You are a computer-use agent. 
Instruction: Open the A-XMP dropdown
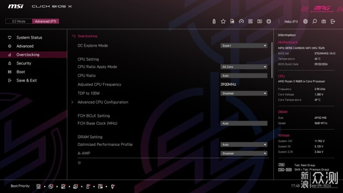click(244, 153)
